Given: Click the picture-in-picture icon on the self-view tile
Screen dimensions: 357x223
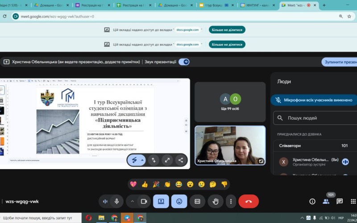Looking at the screenshot, I should click(x=261, y=161).
